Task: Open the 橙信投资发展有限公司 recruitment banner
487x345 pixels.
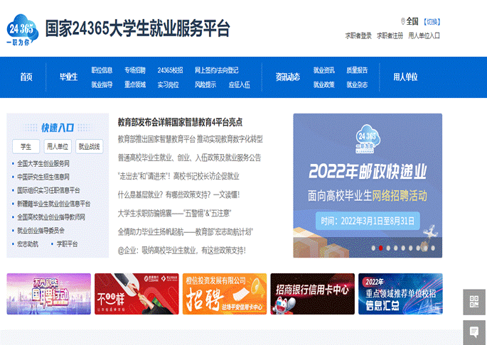Action: (224, 293)
